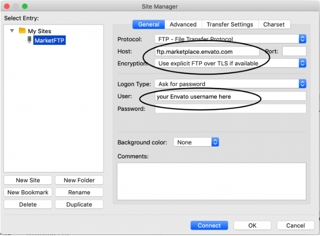320x236 pixels.
Task: Click the My Sites folder icon
Action: (x=22, y=31)
